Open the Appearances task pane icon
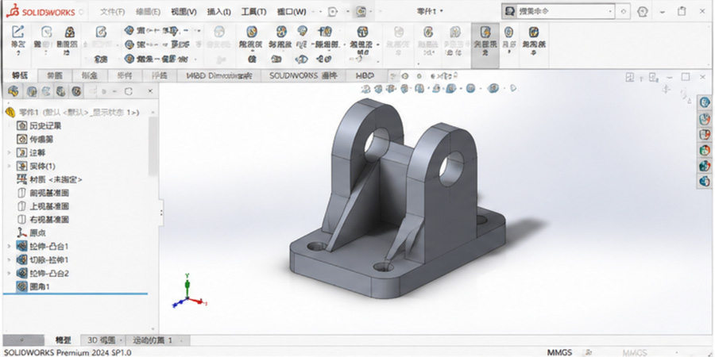Image resolution: width=715 pixels, height=357 pixels. (x=705, y=166)
